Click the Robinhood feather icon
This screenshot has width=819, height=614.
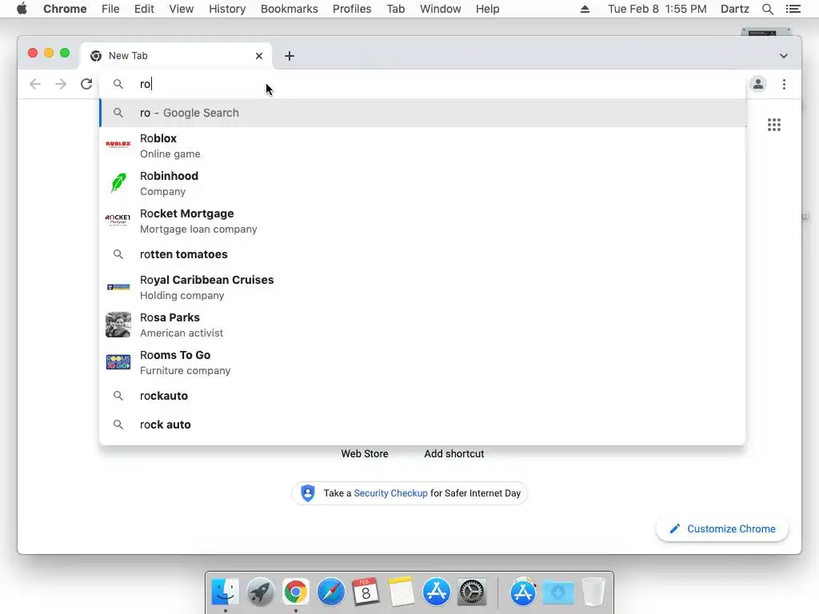click(x=118, y=183)
